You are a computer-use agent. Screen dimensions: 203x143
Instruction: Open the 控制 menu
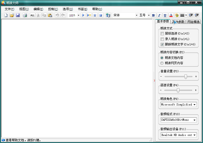[53, 9]
